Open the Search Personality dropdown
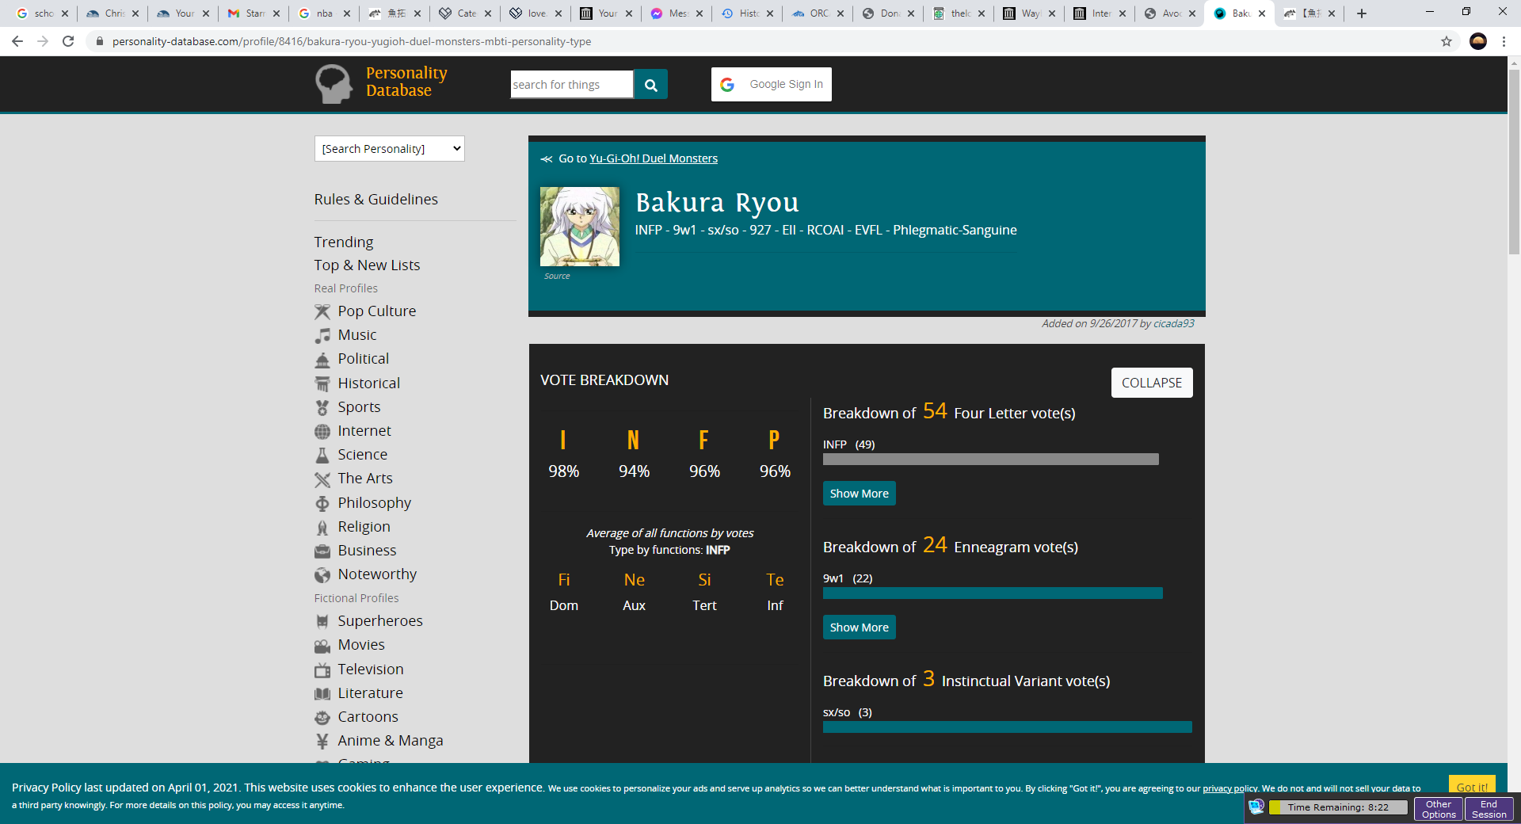The image size is (1521, 824). point(390,149)
